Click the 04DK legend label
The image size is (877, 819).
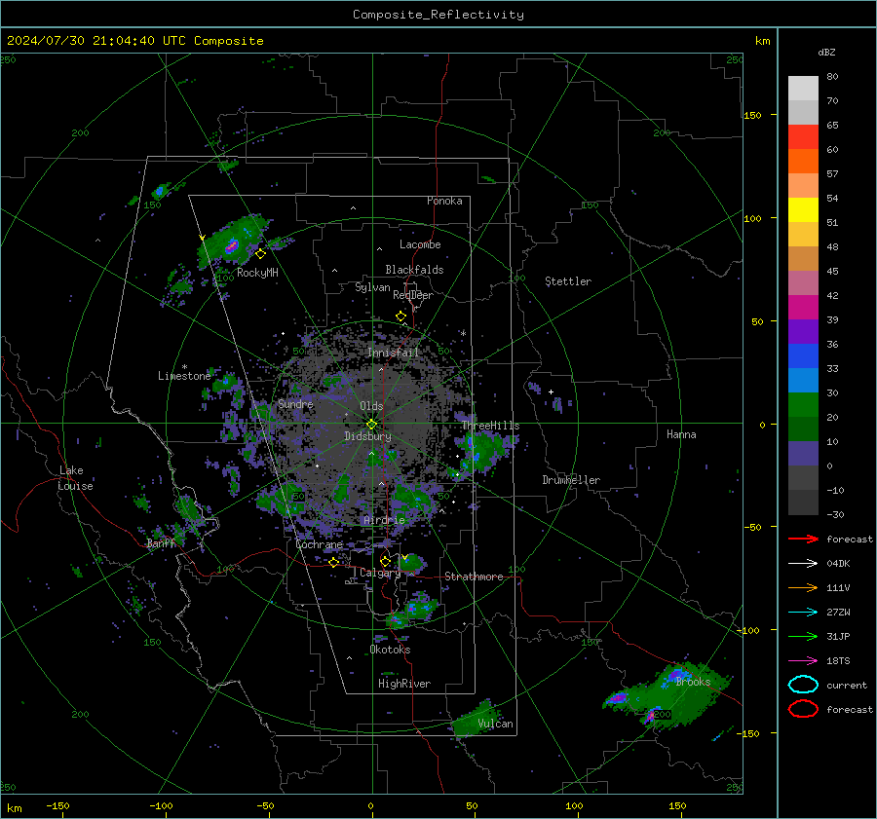tap(838, 564)
